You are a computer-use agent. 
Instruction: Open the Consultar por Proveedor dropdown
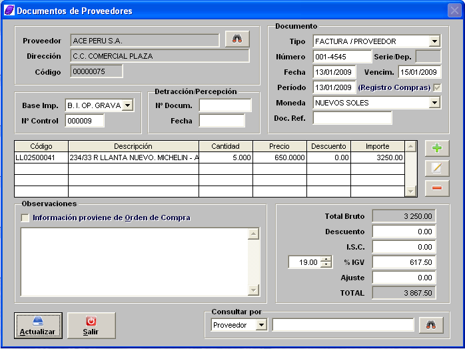(261, 325)
